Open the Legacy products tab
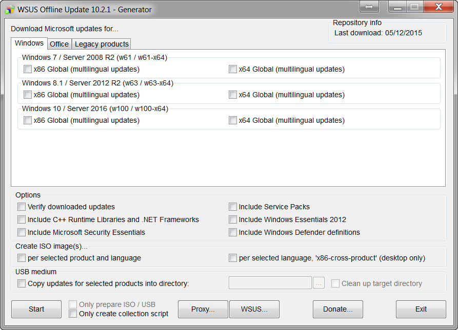Image resolution: width=458 pixels, height=330 pixels. [x=102, y=44]
